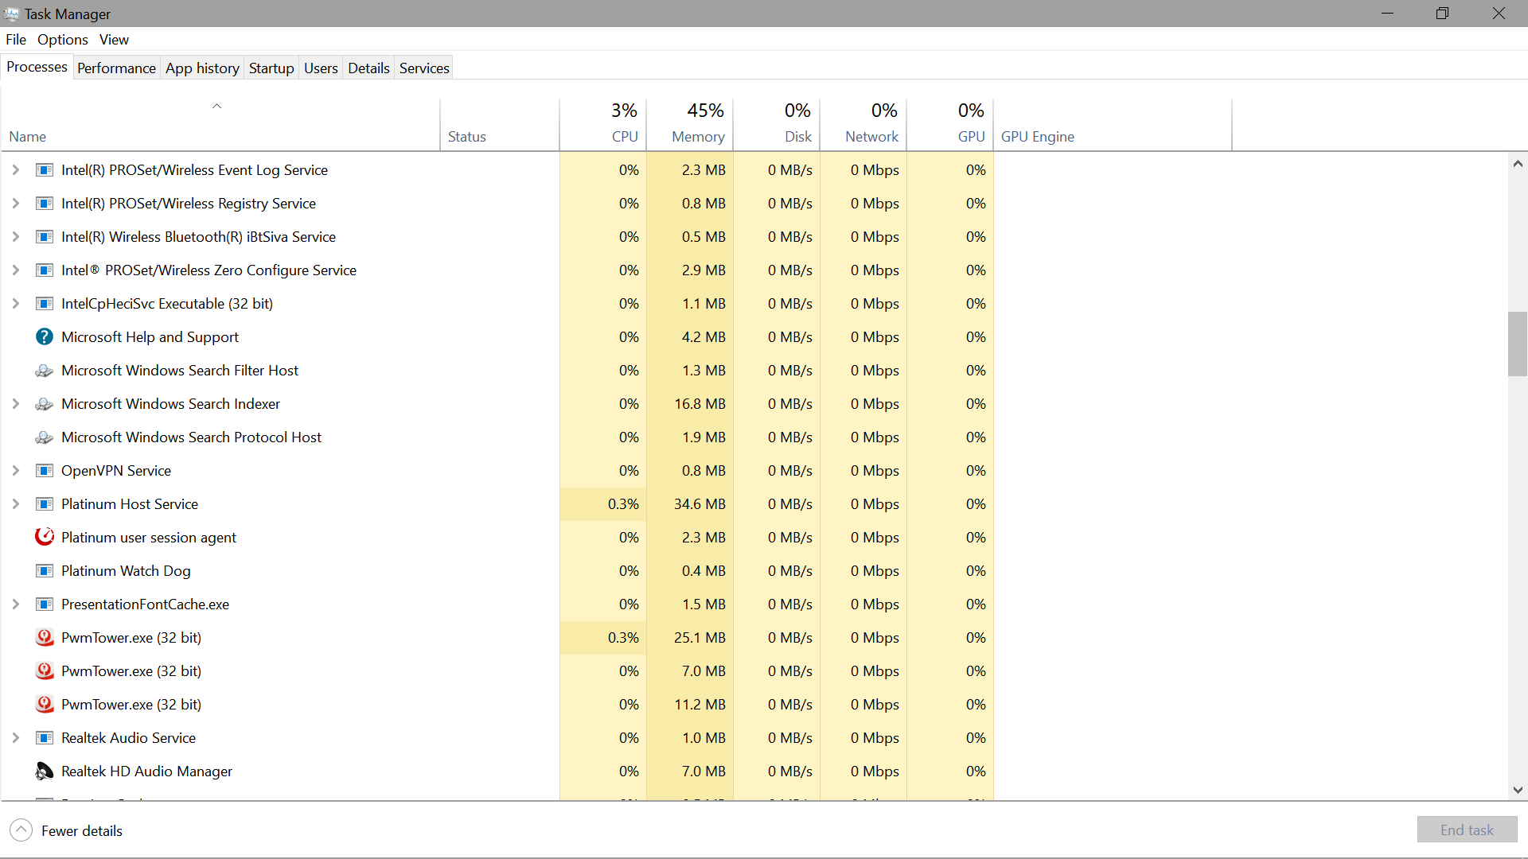Screen dimensions: 1528x859
Task: Switch to the Services tab
Action: [424, 68]
